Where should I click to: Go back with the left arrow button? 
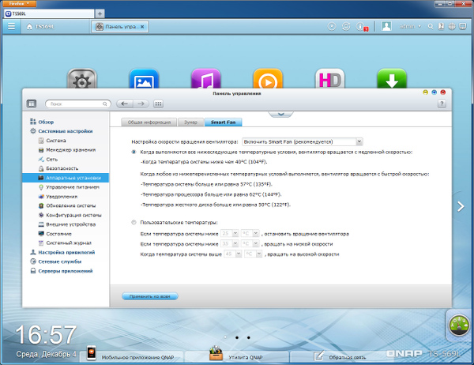(124, 103)
